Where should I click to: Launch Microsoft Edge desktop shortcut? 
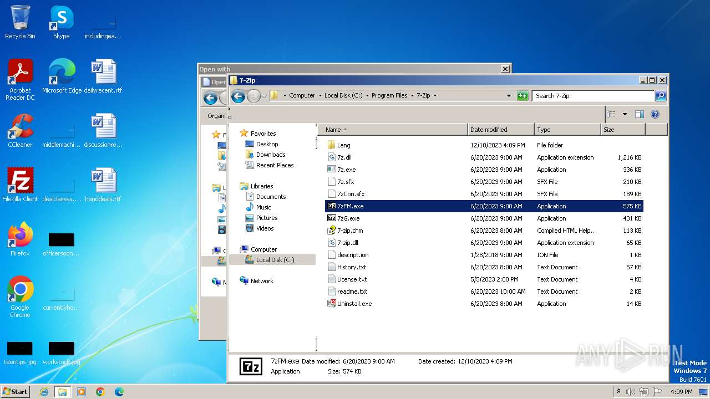62,76
